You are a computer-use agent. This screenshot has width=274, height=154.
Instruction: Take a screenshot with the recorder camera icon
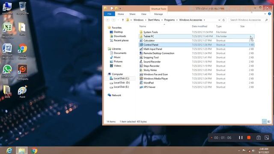(259, 138)
